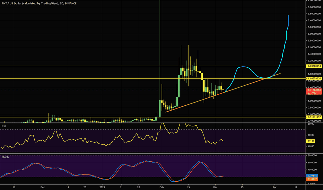Select the 1.66579330 price label

(x=314, y=78)
